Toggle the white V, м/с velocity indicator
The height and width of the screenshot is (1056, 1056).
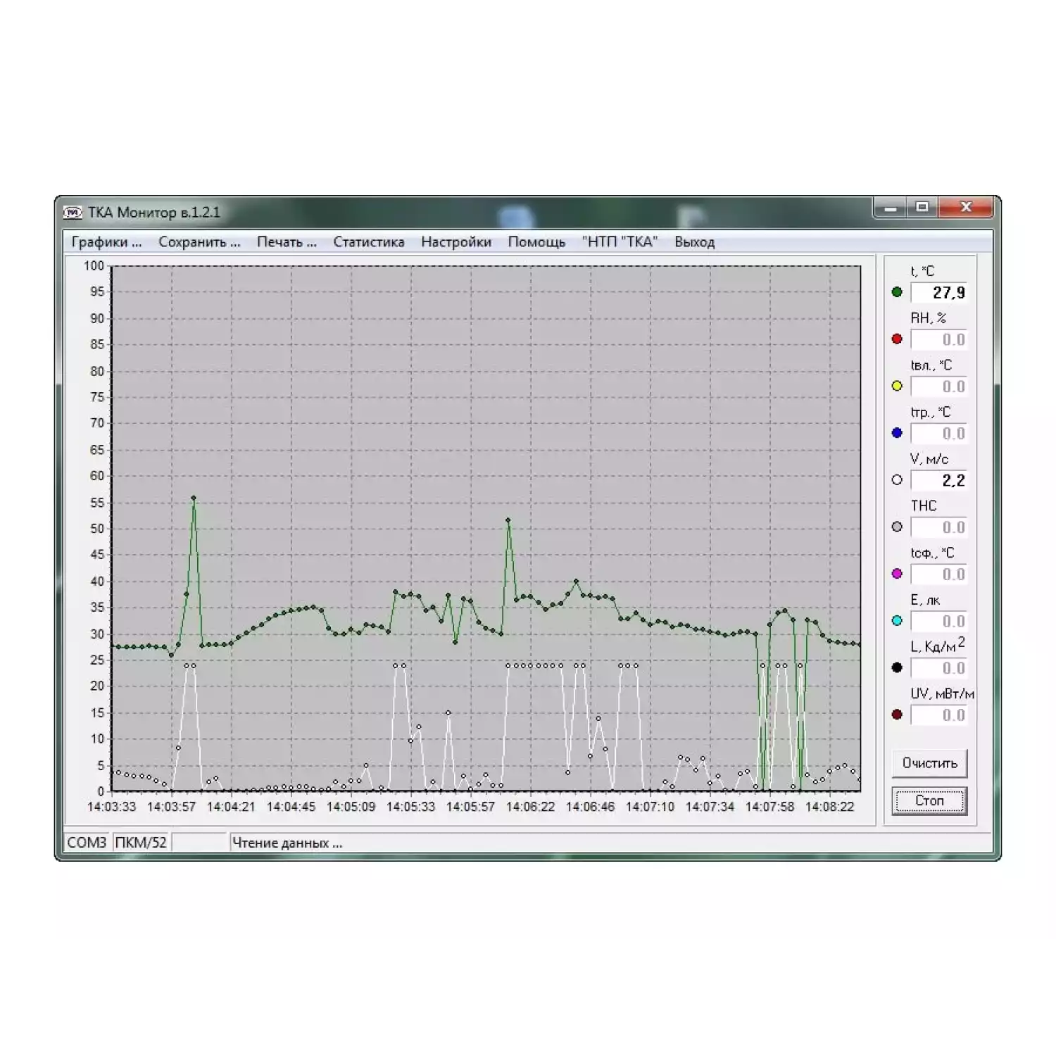[x=897, y=480]
